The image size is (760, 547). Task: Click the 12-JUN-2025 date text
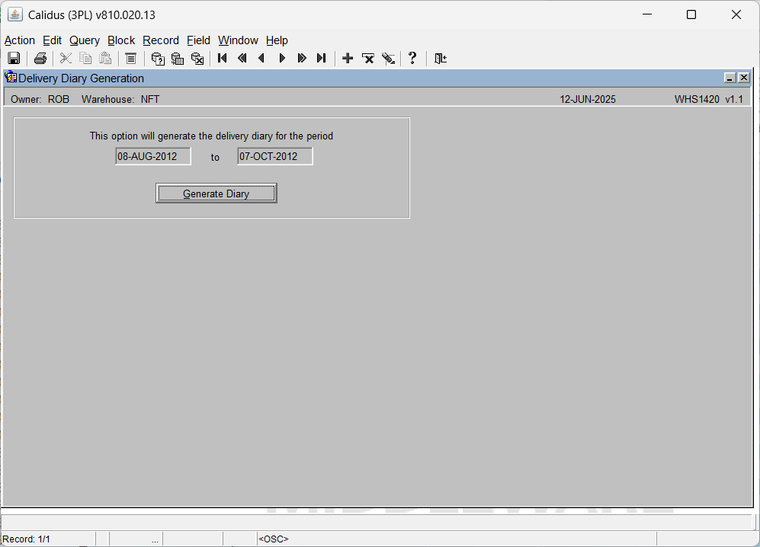[588, 99]
